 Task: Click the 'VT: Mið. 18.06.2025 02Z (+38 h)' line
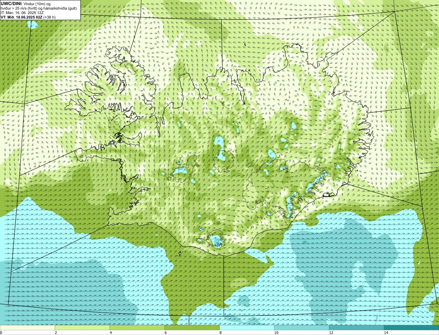[x=28, y=17]
